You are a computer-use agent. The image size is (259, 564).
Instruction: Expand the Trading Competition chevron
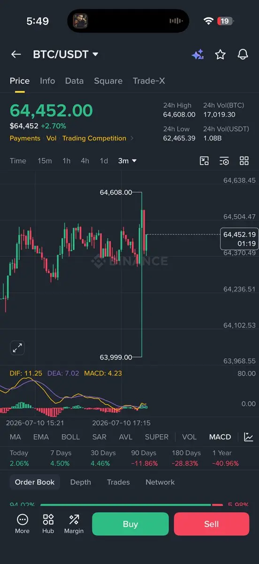point(132,138)
